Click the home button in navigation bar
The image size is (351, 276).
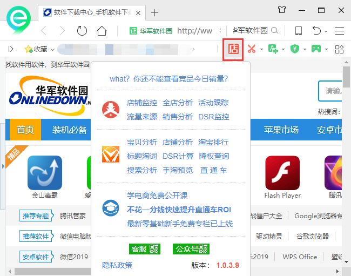(x=102, y=31)
